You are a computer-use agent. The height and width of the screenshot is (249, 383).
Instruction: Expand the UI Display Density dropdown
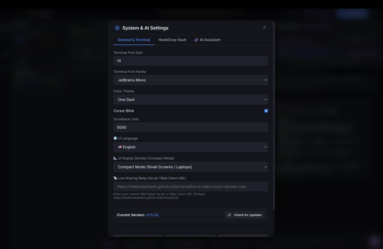[191, 167]
